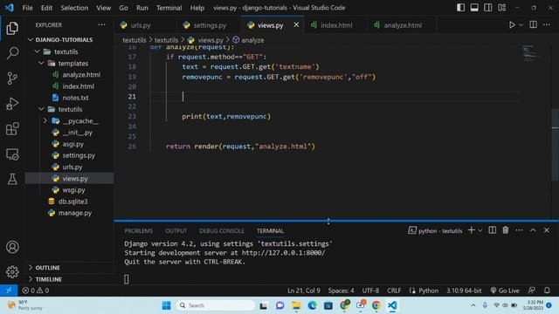Open new terminal profile dropdown arrow
Viewport: 559px width, 314px height.
pyautogui.click(x=480, y=230)
